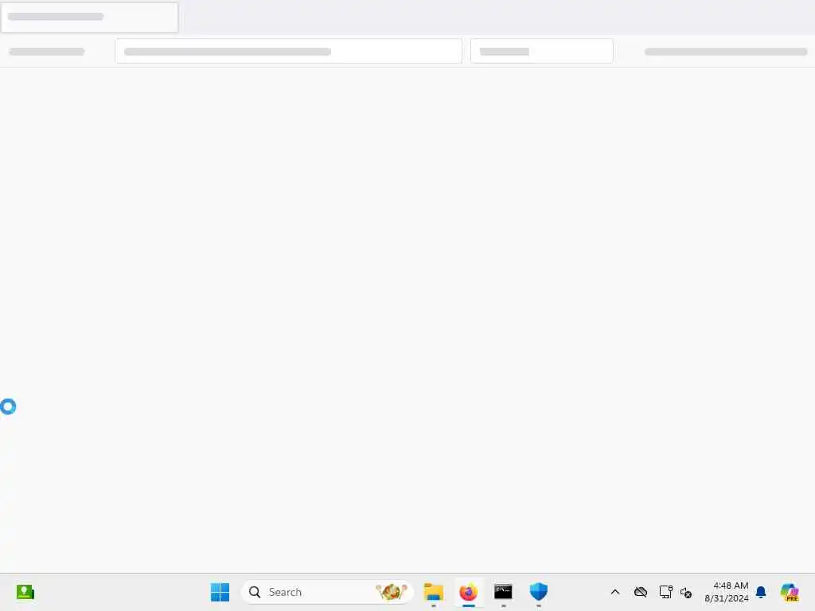Show hidden system tray icons
This screenshot has width=815, height=611.
pyautogui.click(x=615, y=592)
